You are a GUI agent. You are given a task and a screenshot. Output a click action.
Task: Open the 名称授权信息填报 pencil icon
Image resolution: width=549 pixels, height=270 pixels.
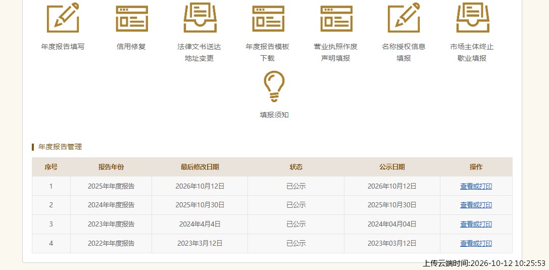(404, 18)
